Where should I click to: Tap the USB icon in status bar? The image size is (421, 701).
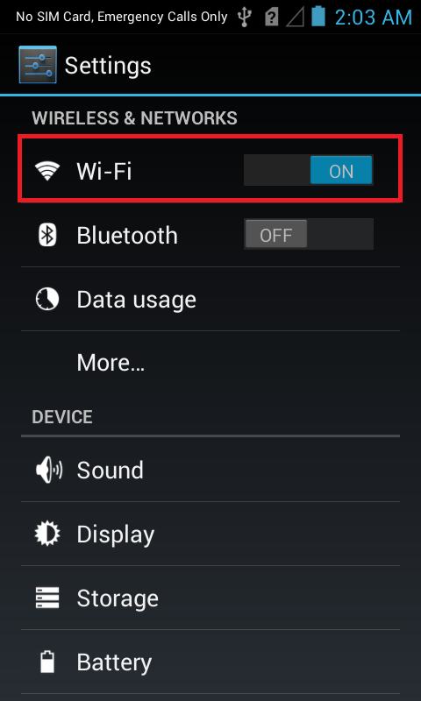point(245,17)
